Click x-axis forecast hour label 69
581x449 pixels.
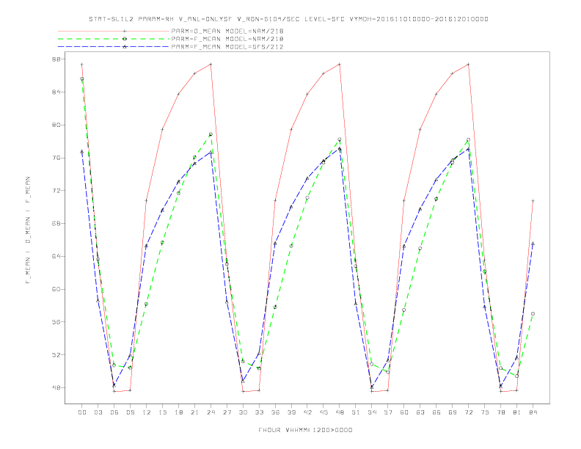tap(453, 412)
